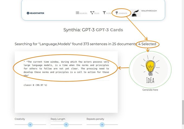Click the class= 0 (99.97 %) result

tap(35, 85)
